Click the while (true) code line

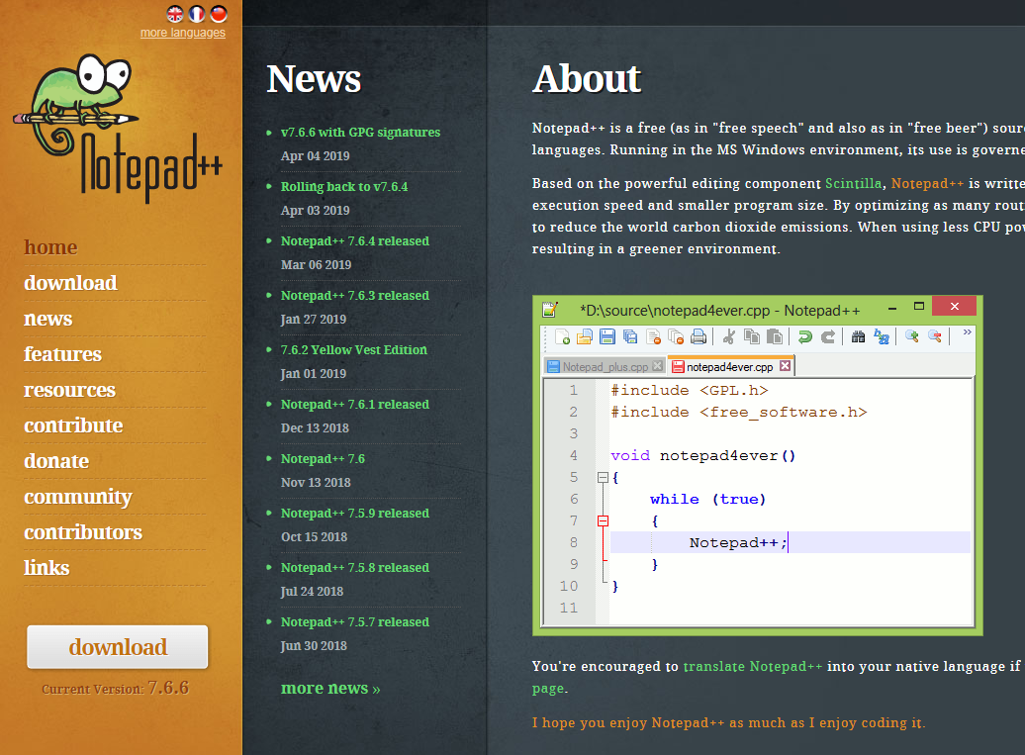pos(707,500)
